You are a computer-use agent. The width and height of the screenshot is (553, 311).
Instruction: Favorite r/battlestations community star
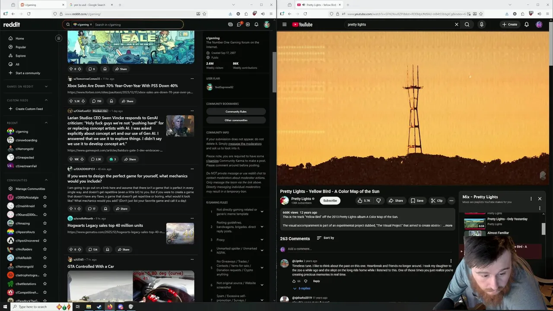click(44, 284)
